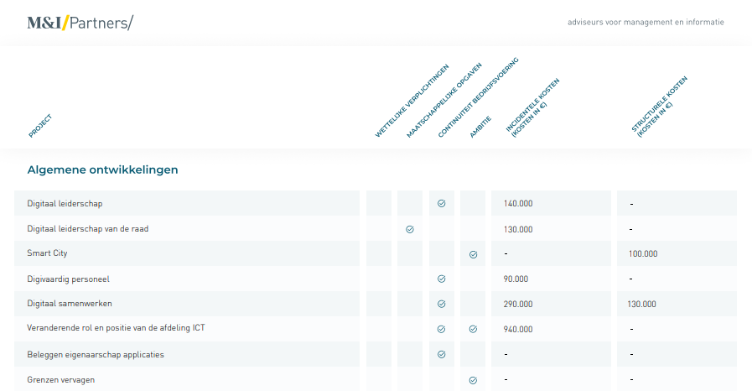Click the Grenzen vervagen ambitie checkmark

(473, 379)
